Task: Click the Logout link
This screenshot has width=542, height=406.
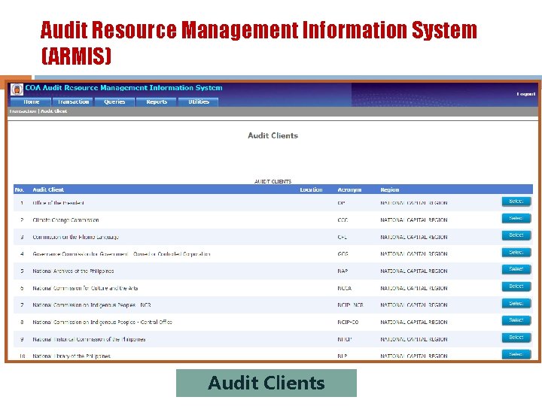Action: [x=525, y=94]
